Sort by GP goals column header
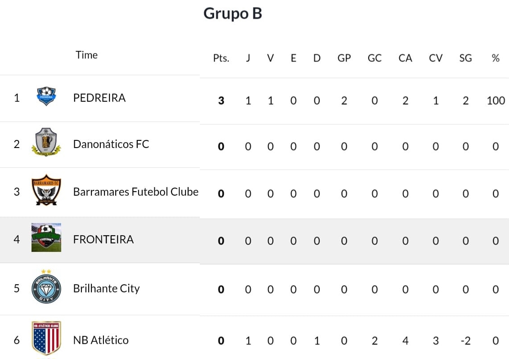509x359 pixels. (x=344, y=58)
